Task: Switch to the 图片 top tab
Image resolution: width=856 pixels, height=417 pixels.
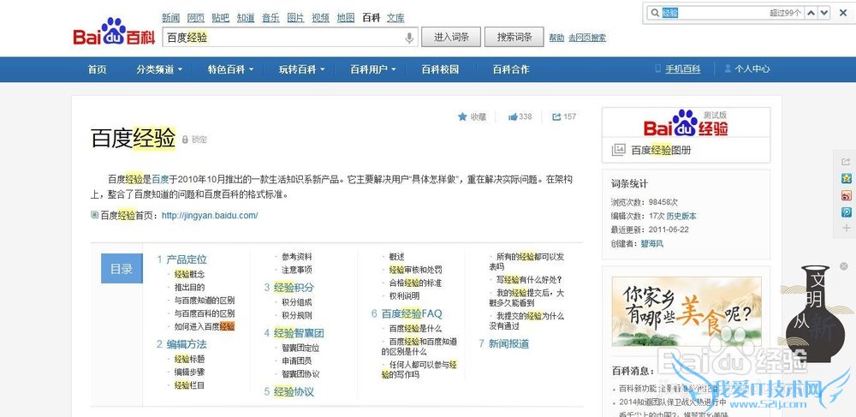Action: (x=295, y=18)
